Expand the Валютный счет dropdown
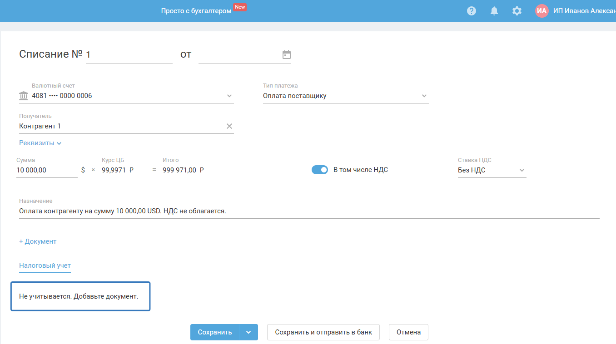The image size is (616, 344). click(x=229, y=96)
